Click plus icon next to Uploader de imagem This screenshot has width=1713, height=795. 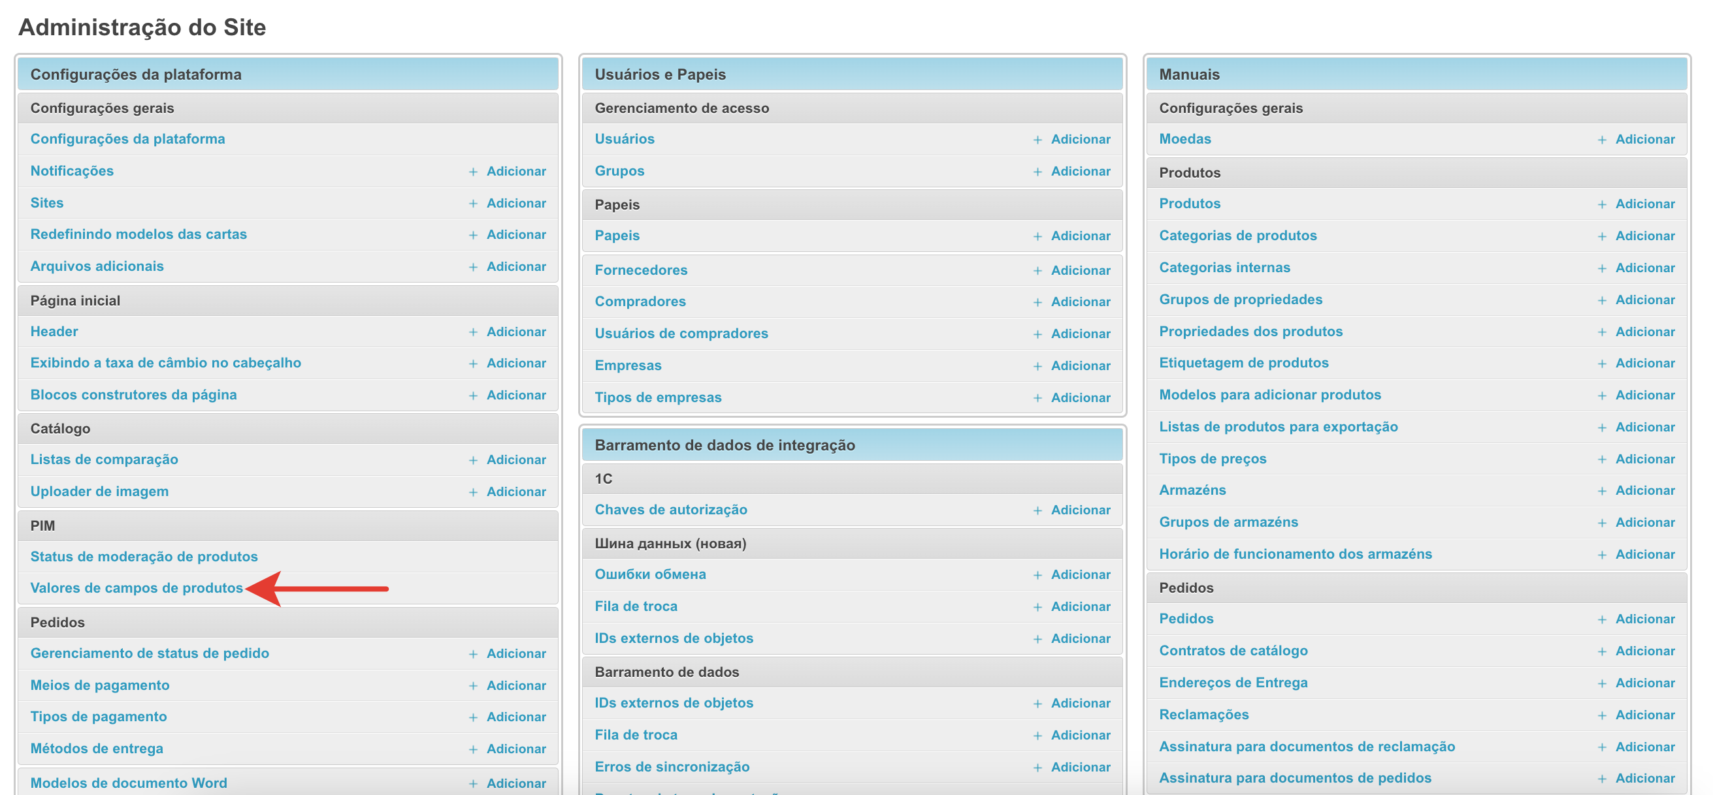473,492
